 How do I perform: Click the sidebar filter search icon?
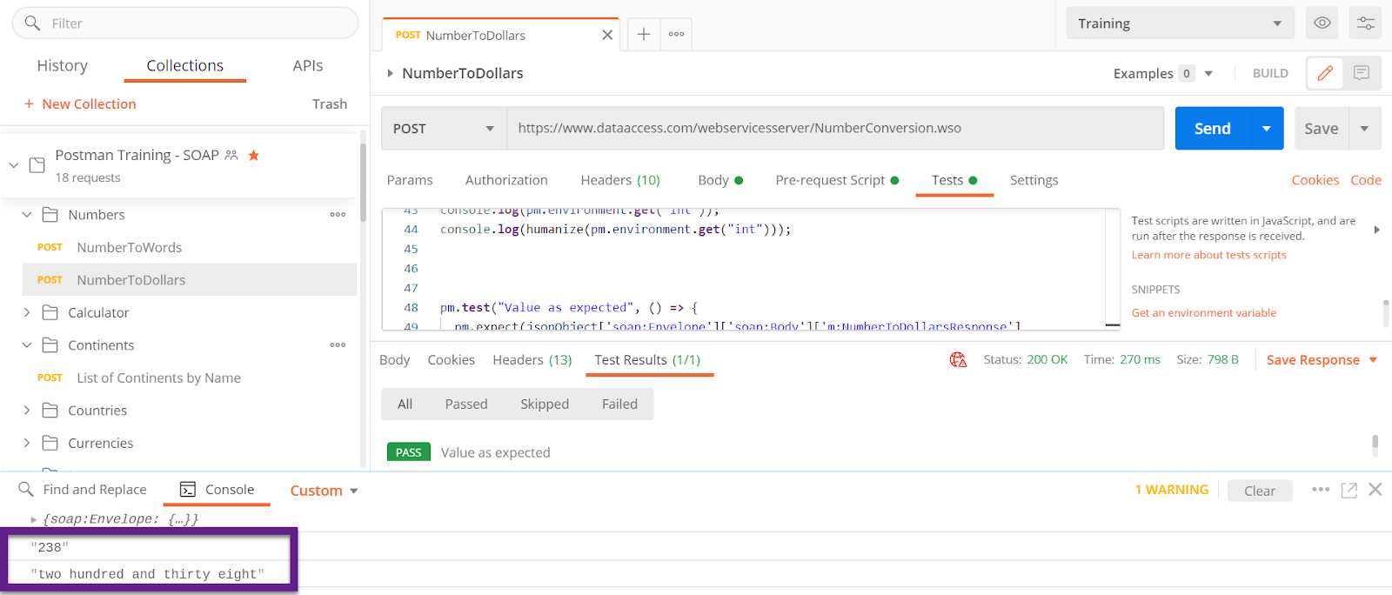[x=32, y=23]
